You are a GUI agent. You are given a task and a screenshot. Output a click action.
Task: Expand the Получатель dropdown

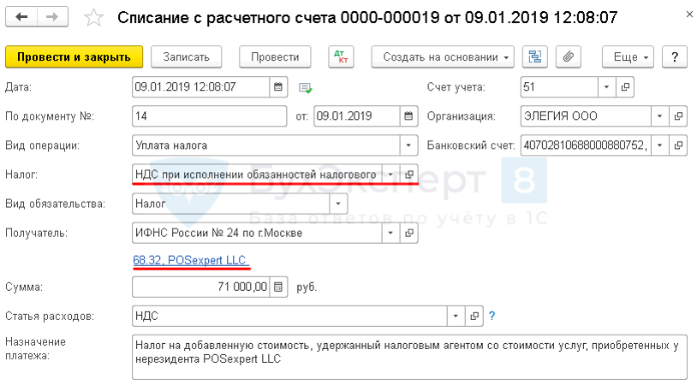[x=390, y=233]
